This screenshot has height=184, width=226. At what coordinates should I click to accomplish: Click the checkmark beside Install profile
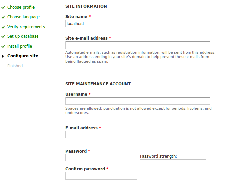(3, 46)
